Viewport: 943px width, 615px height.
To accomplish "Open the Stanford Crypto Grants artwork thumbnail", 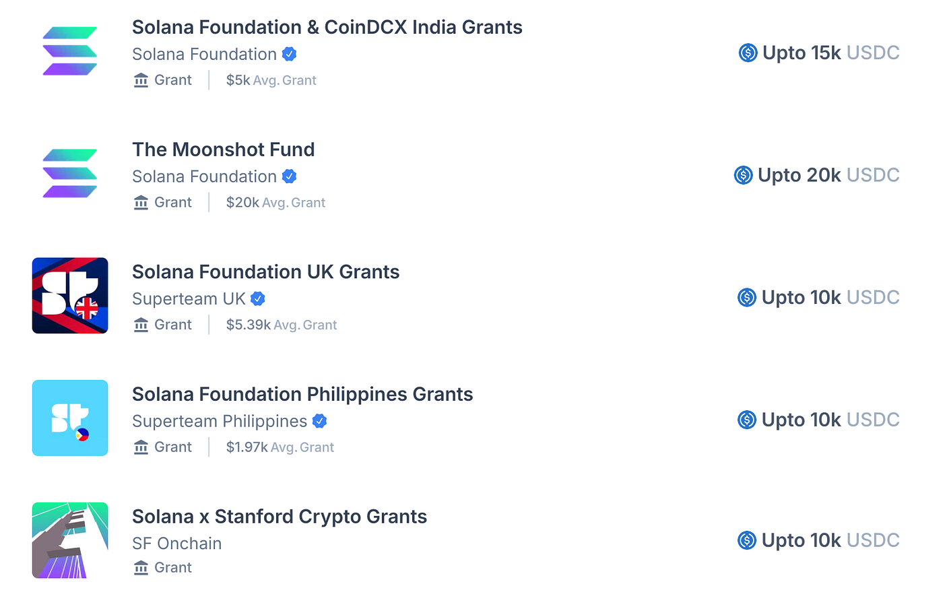I will [x=70, y=540].
